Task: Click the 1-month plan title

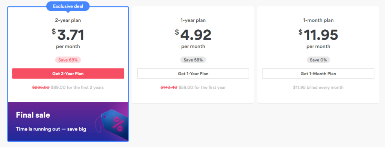Action: [318, 20]
